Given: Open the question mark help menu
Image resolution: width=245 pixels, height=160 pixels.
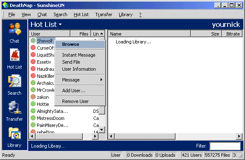Looking at the screenshot, I should pos(140,14).
